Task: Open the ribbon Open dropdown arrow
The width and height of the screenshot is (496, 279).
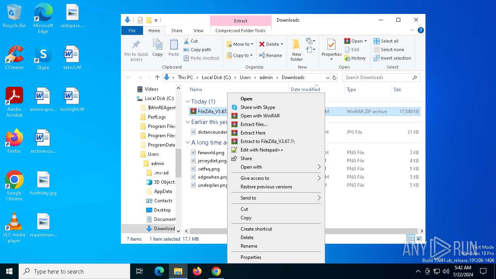Action: pyautogui.click(x=365, y=41)
